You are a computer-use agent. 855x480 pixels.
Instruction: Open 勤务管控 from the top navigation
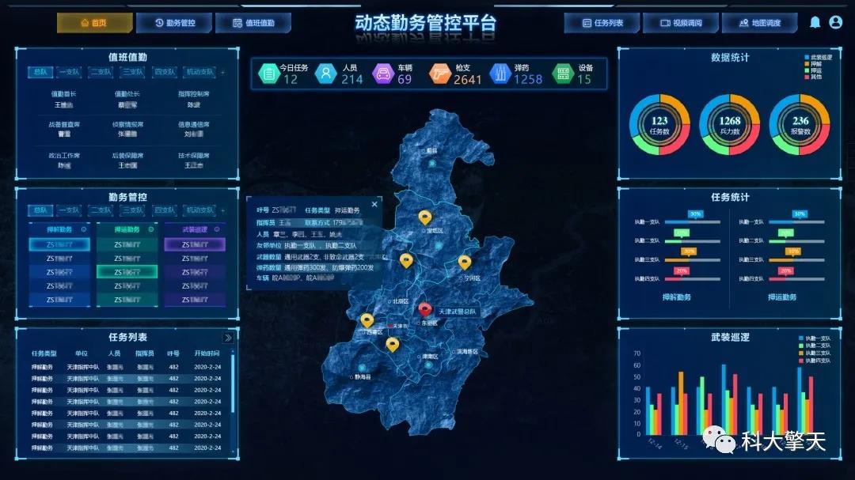click(x=174, y=23)
